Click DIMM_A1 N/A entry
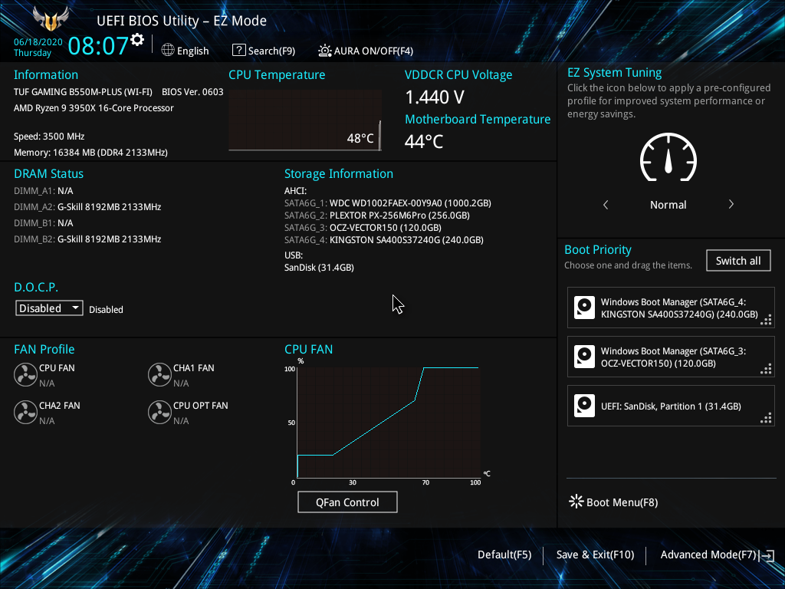The height and width of the screenshot is (589, 785). [44, 191]
